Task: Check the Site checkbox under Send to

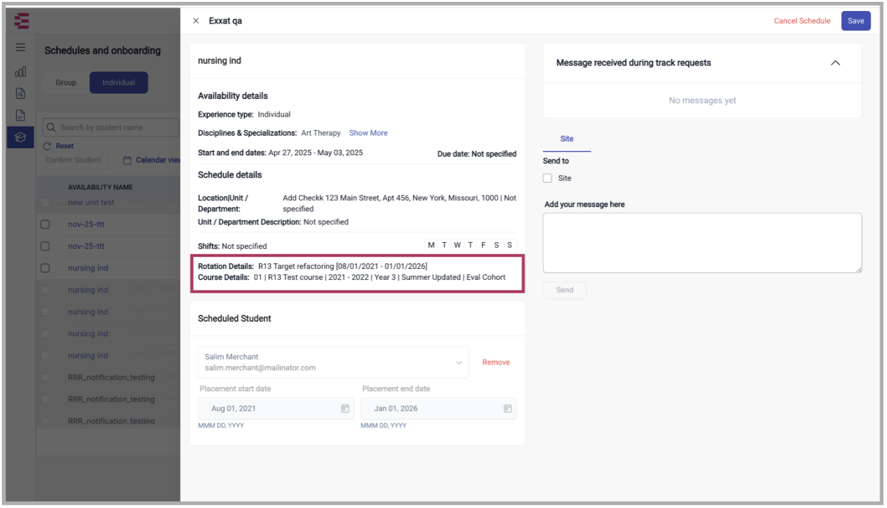Action: pyautogui.click(x=548, y=179)
